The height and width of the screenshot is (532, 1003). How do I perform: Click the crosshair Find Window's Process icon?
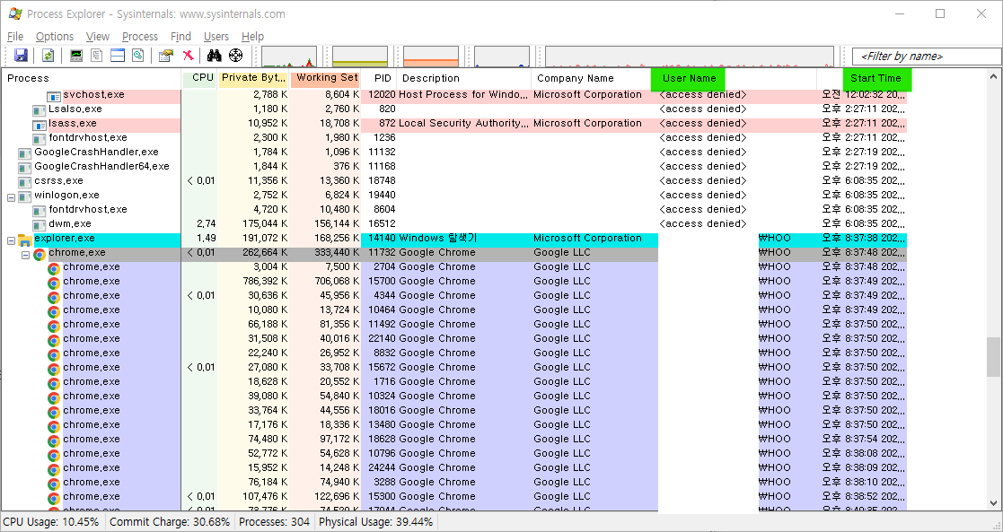tap(236, 56)
